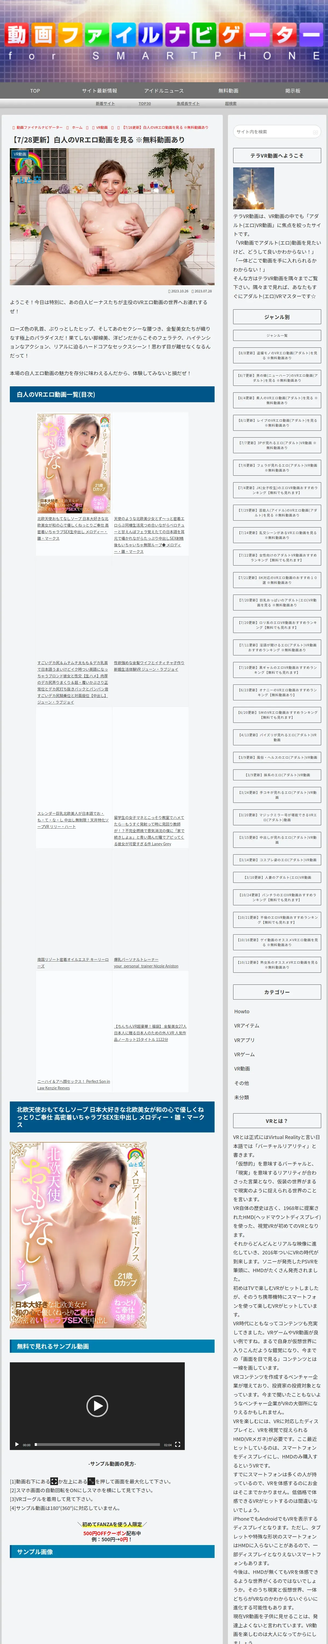
Task: Open the その他 category link
Action: coord(241,1083)
